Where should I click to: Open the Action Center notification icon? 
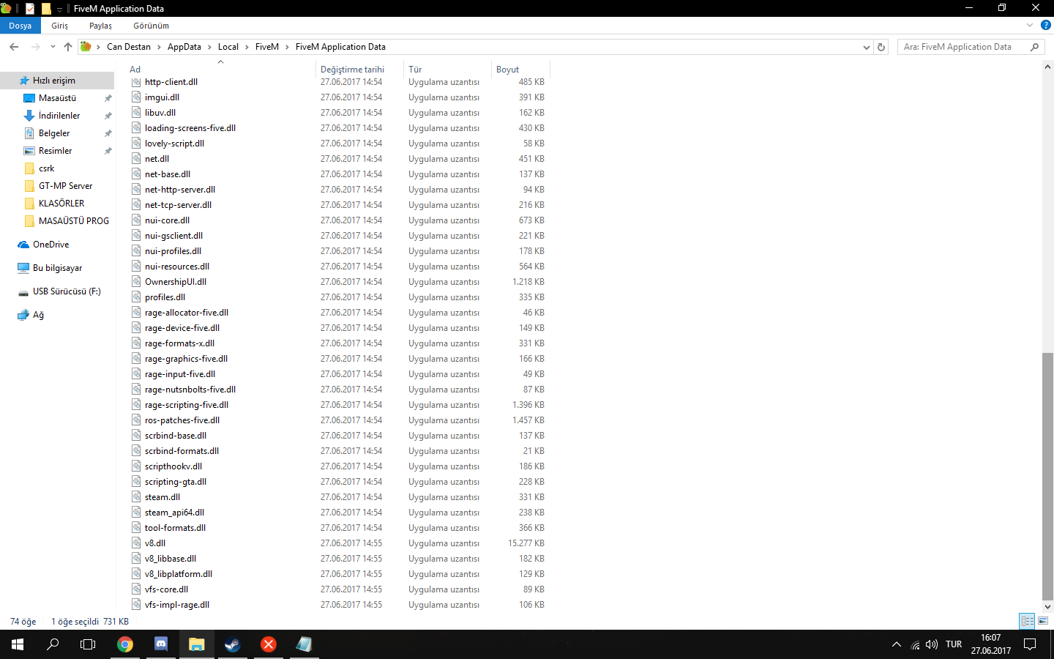[1030, 644]
